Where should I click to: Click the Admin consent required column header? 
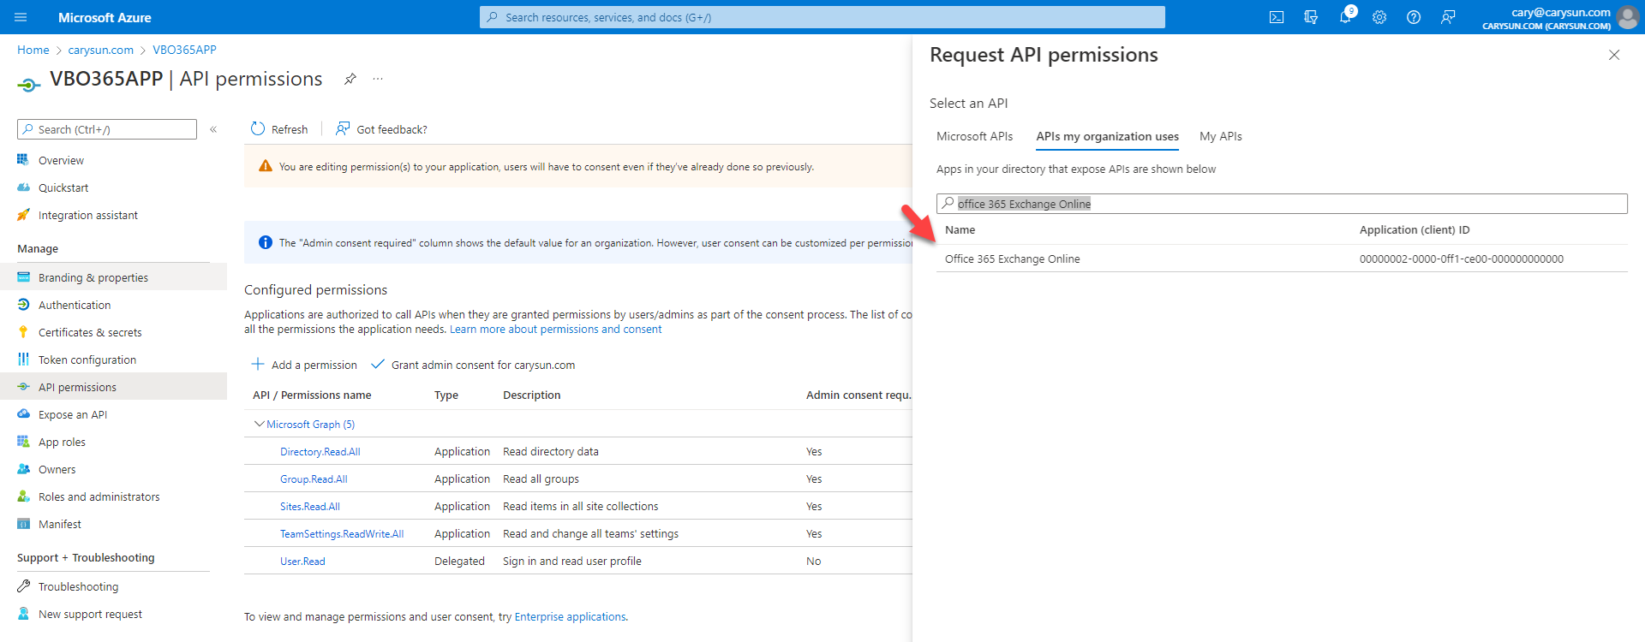click(858, 395)
